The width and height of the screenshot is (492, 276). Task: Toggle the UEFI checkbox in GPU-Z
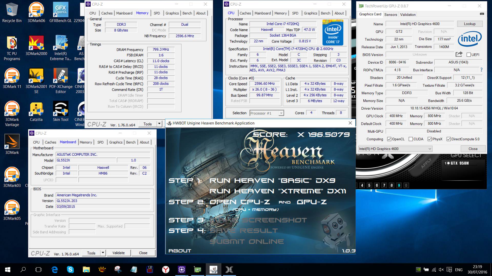point(469,55)
